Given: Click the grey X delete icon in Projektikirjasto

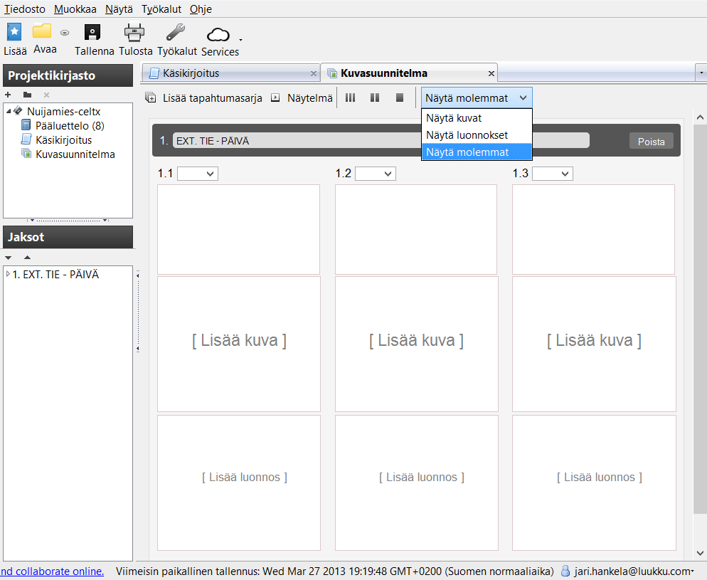Looking at the screenshot, I should point(46,95).
